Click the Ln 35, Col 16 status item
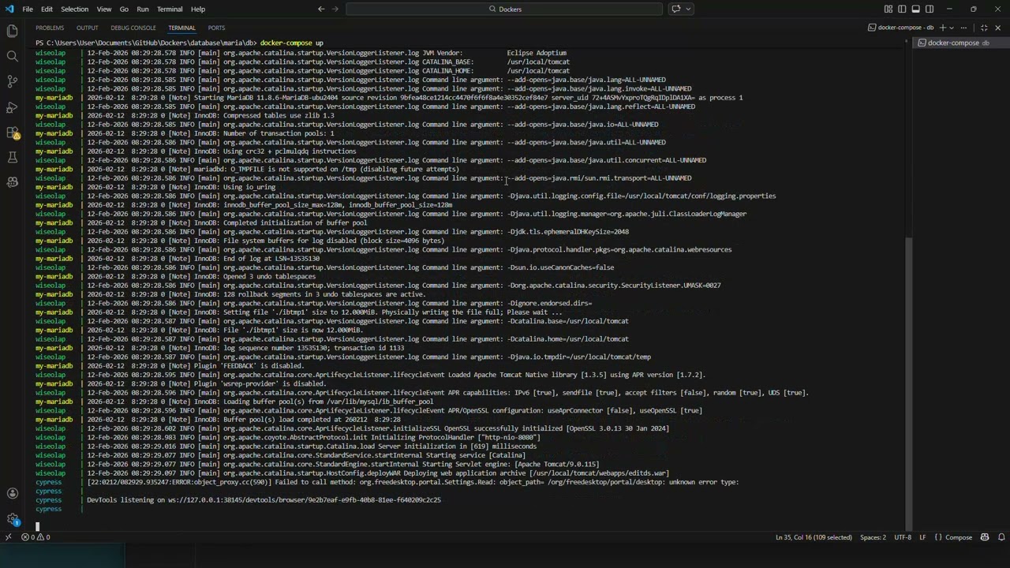The height and width of the screenshot is (568, 1010). [814, 537]
